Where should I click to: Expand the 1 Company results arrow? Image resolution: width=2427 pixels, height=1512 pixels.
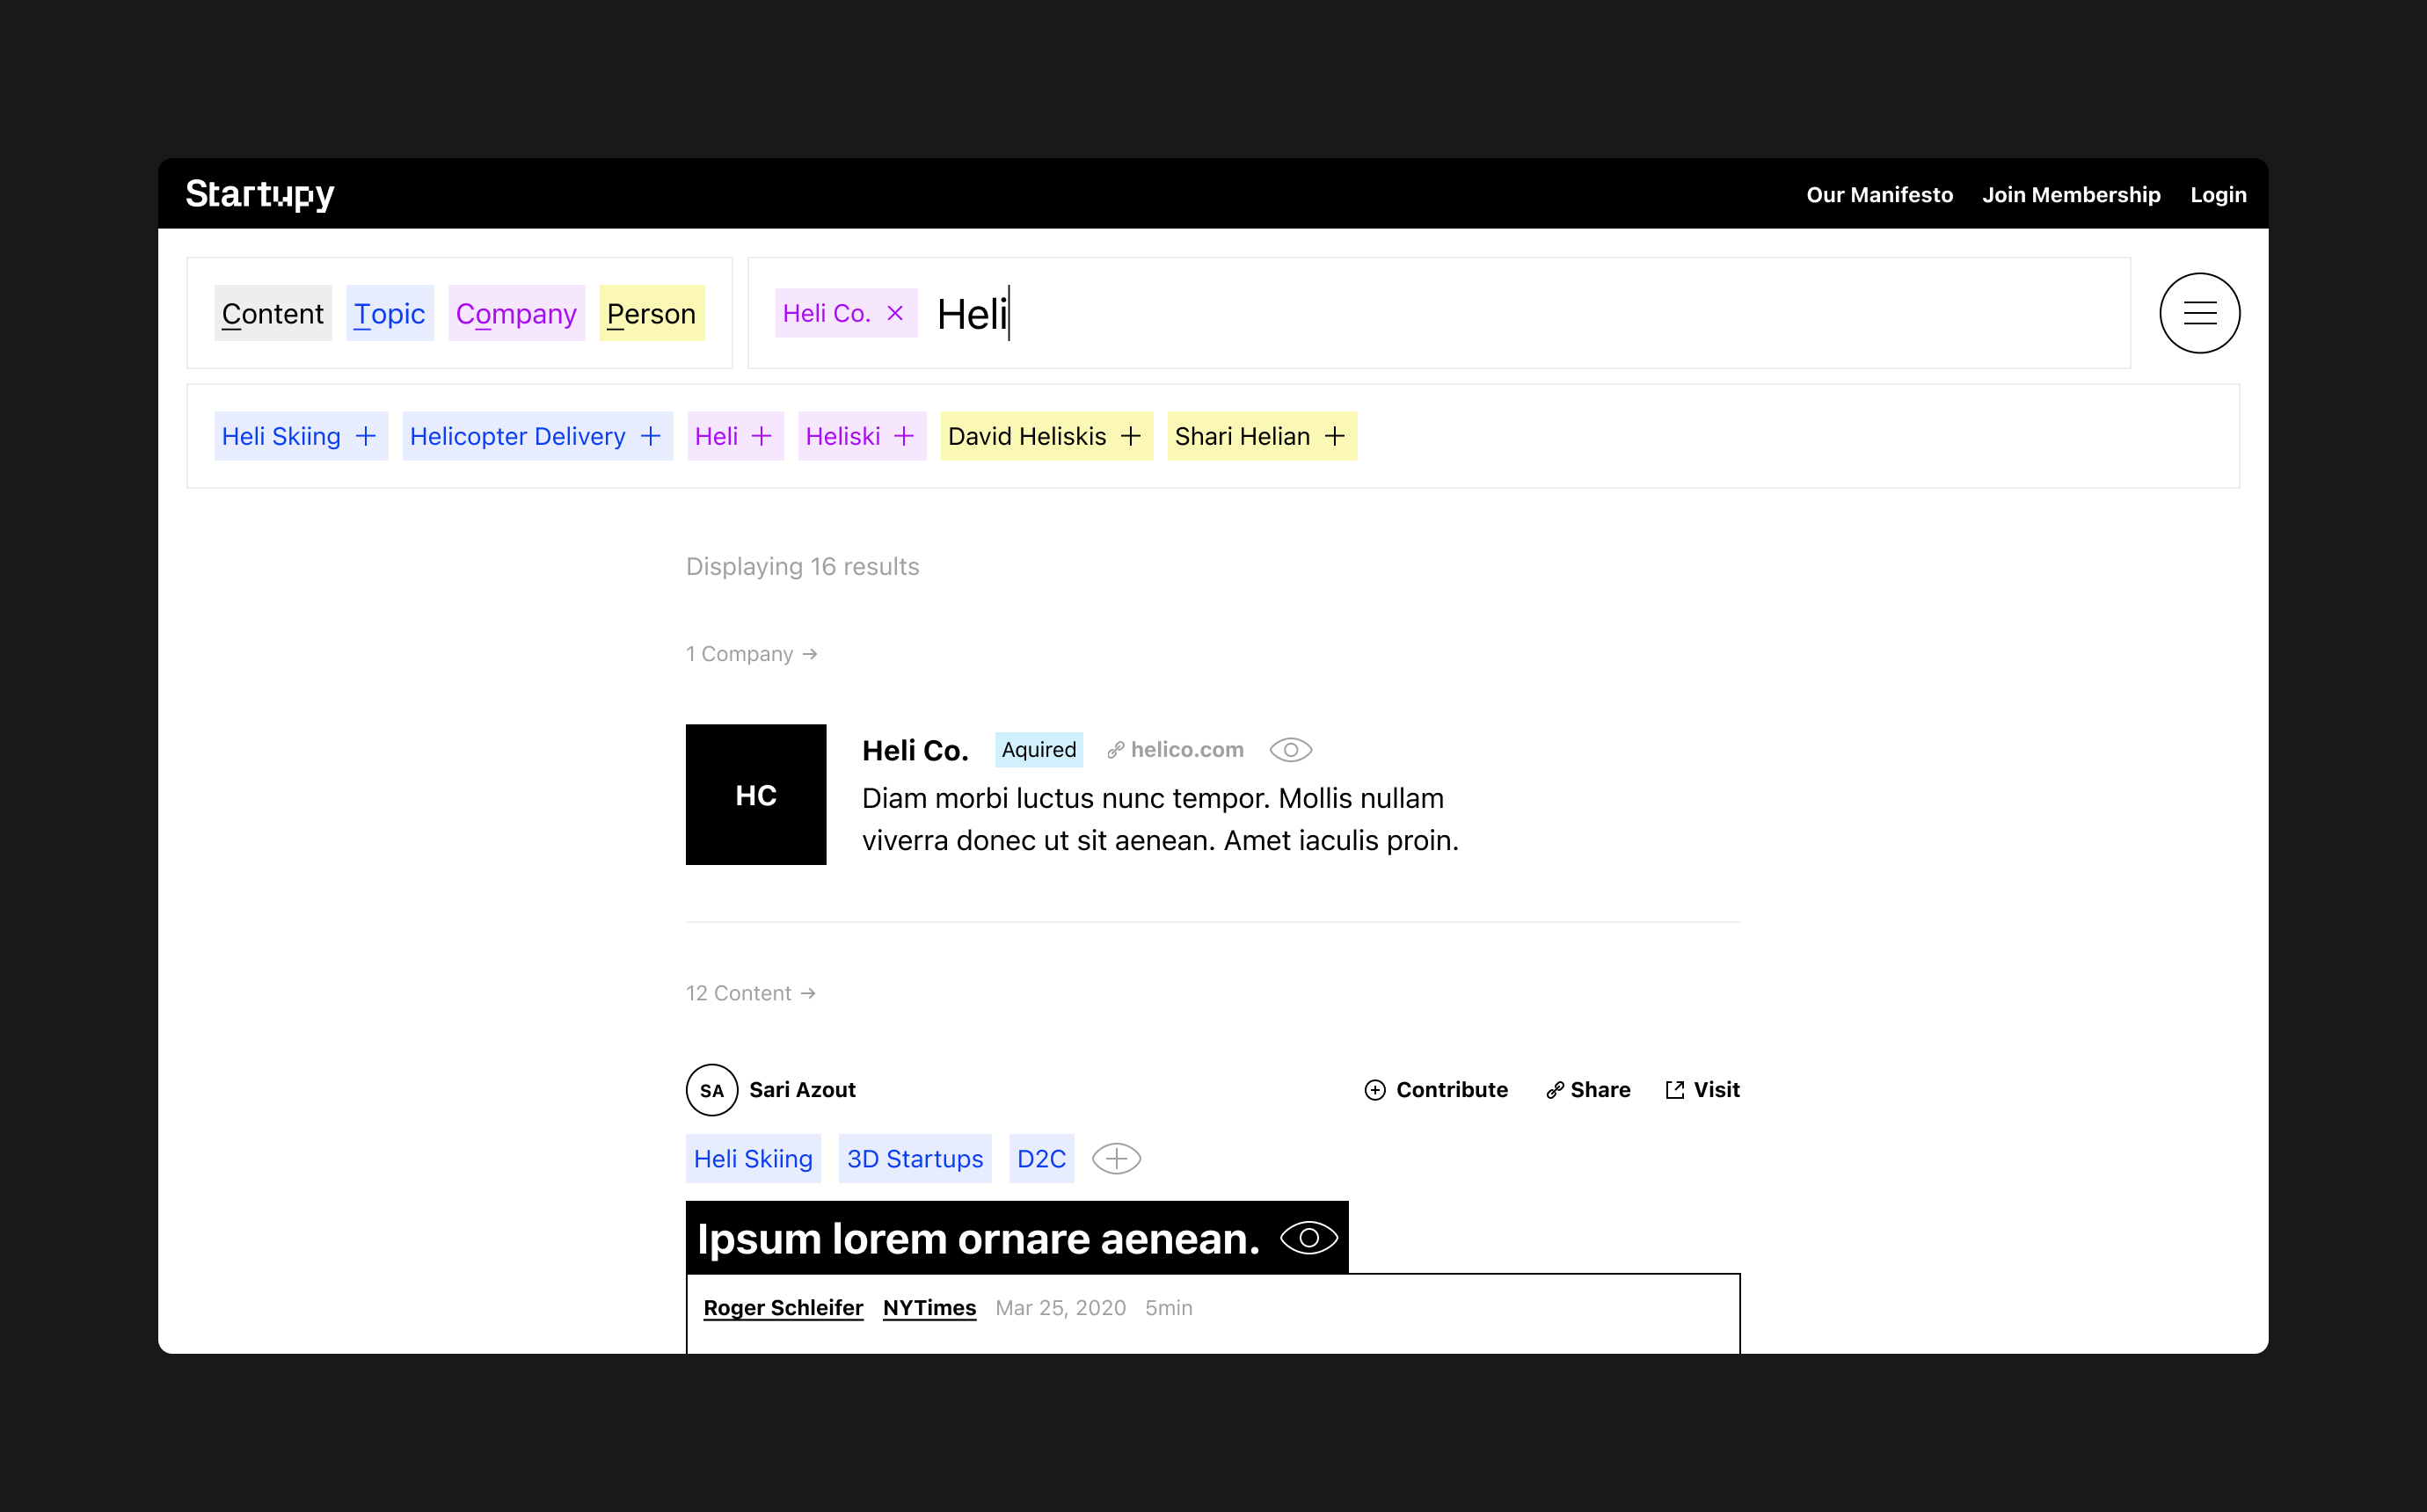[x=810, y=654]
